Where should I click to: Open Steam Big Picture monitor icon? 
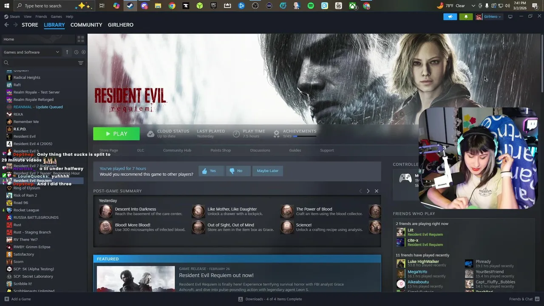pos(510,17)
